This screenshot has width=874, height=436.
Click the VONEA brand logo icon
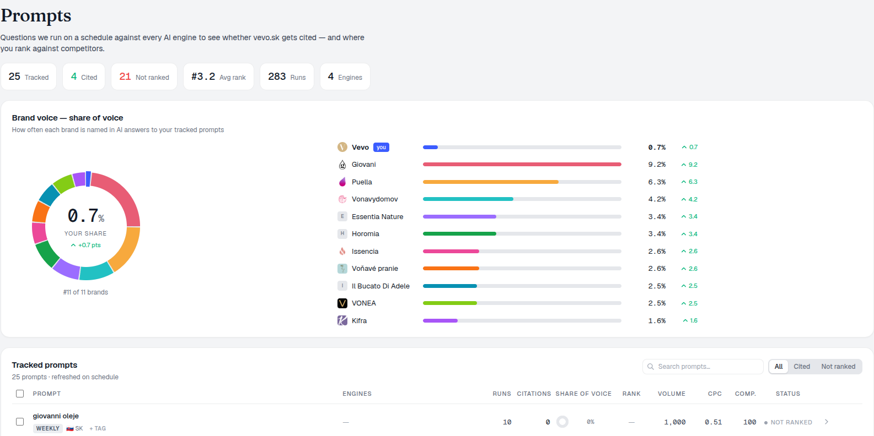click(342, 303)
